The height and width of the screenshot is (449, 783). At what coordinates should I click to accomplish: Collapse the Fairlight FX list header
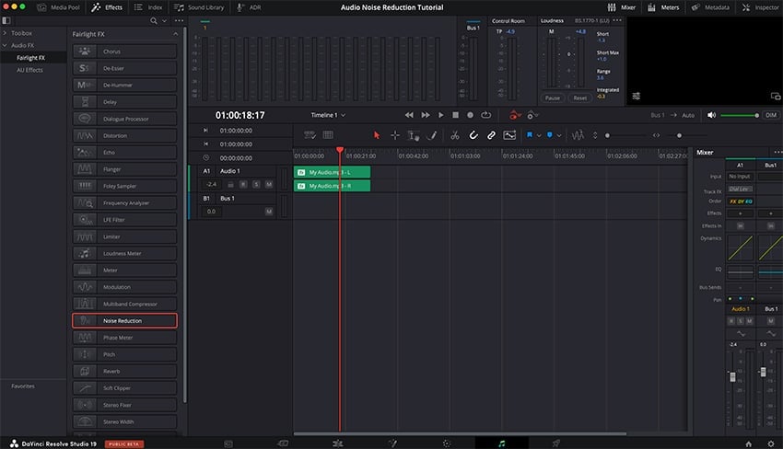tap(175, 34)
